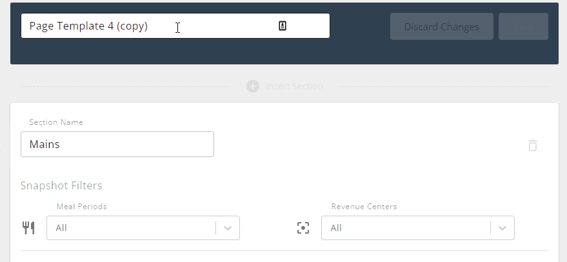Expand the Meal Periods chevron arrow
The image size is (567, 262).
[228, 228]
